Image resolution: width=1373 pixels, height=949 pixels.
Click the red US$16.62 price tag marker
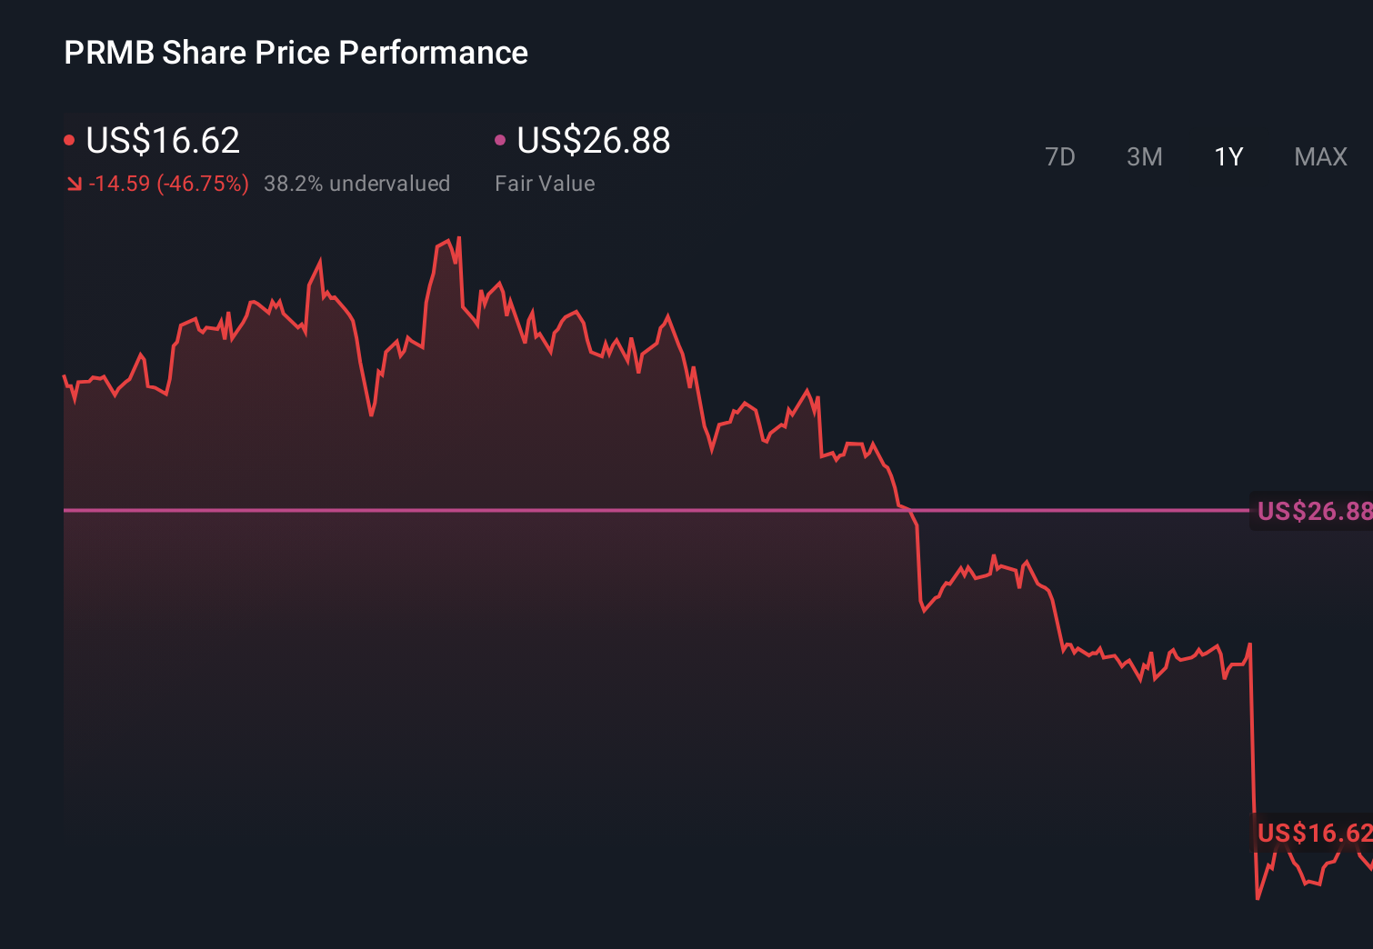(1312, 833)
